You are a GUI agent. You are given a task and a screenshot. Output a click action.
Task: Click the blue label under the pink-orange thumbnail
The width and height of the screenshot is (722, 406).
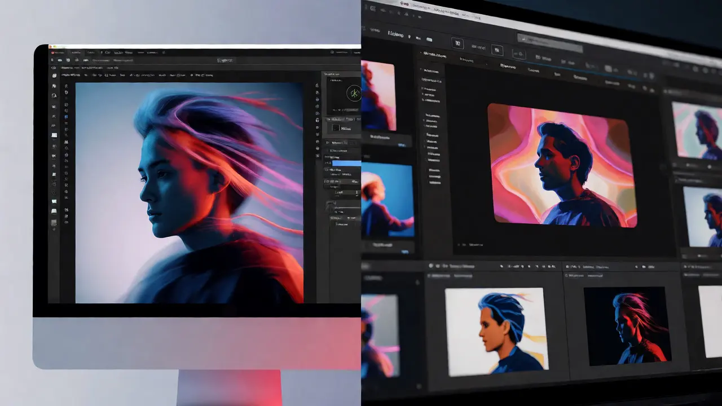[x=402, y=145]
